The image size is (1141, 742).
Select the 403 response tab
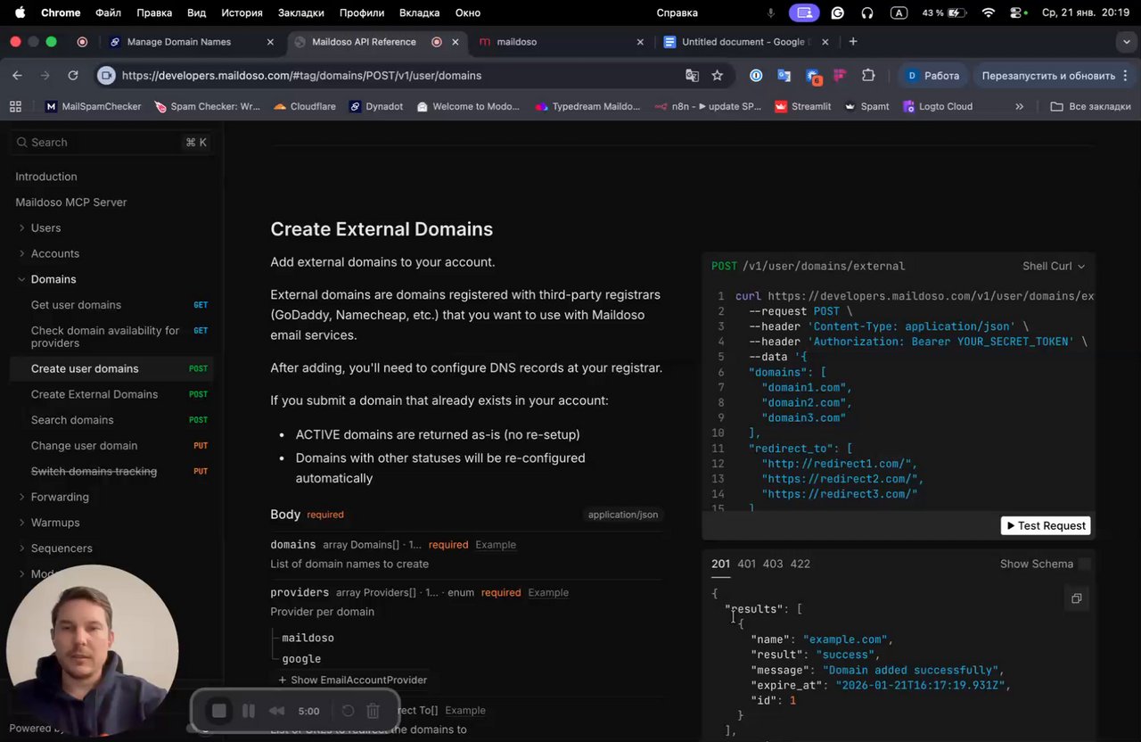click(773, 564)
